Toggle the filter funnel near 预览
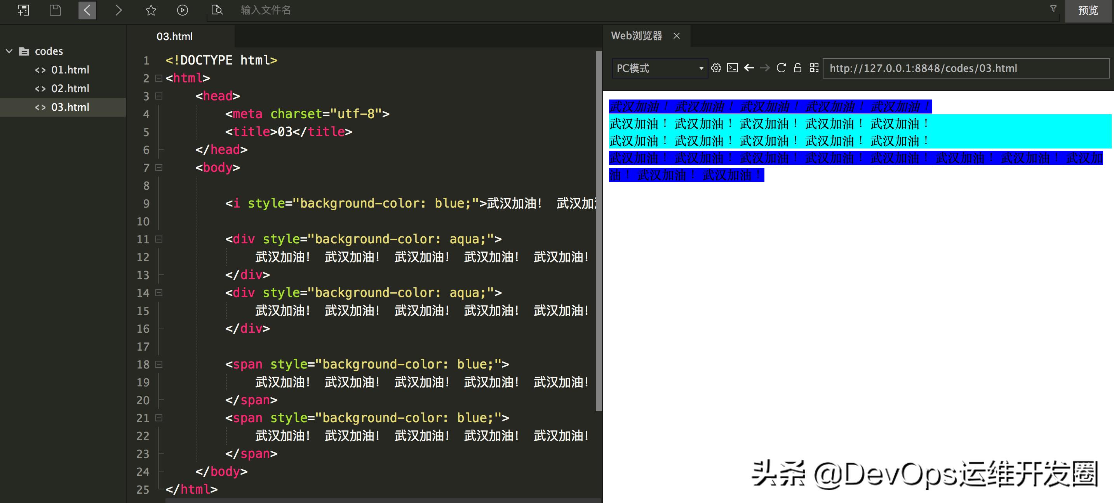Screen dimensions: 1114x503 click(x=1053, y=8)
